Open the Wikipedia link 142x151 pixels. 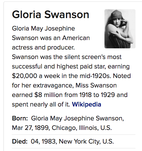[86, 104]
